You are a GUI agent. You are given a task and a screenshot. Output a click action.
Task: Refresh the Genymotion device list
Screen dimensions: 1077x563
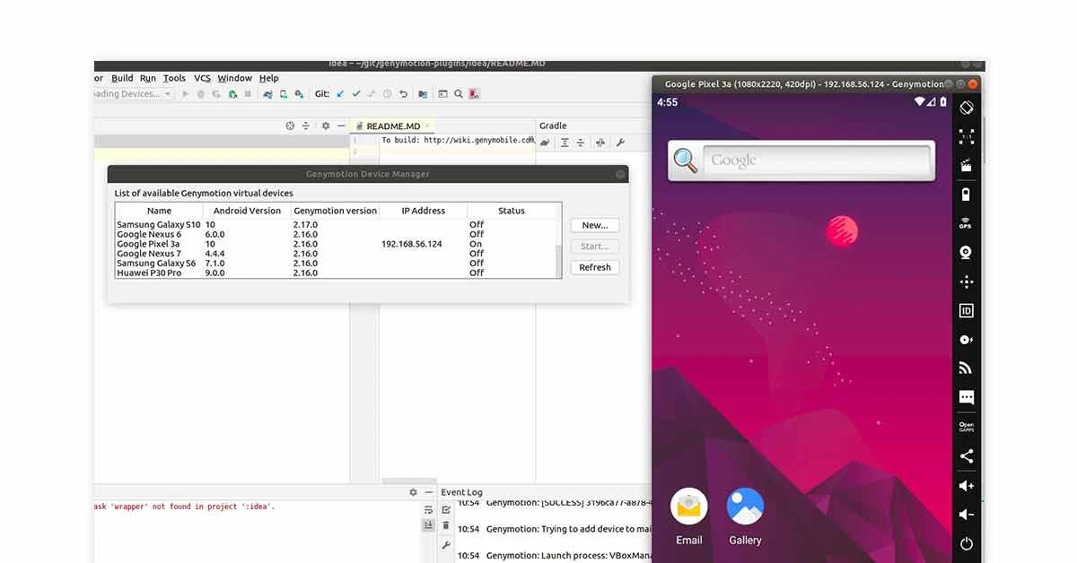point(594,266)
